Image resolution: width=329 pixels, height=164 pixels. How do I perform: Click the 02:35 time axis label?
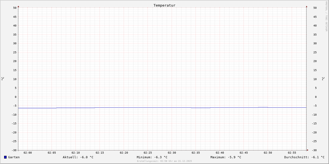point(196,153)
